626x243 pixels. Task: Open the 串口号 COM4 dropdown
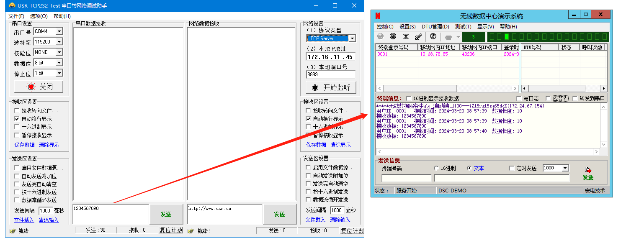click(59, 31)
